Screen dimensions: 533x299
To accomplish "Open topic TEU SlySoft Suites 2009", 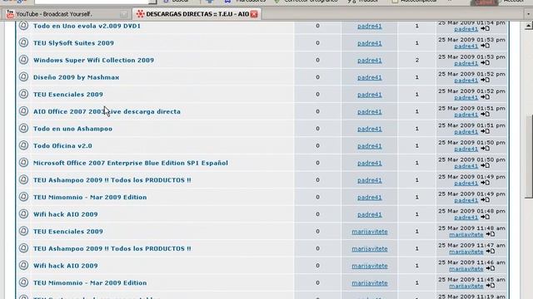I will [x=73, y=43].
